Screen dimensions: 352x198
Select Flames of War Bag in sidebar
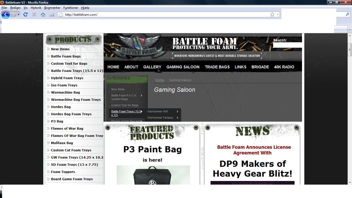pos(67,128)
